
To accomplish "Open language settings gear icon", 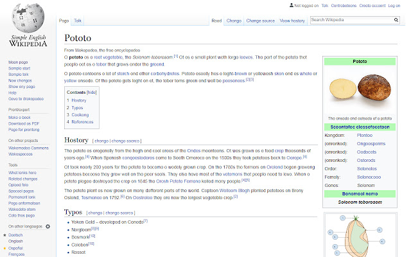I will click(48, 226).
